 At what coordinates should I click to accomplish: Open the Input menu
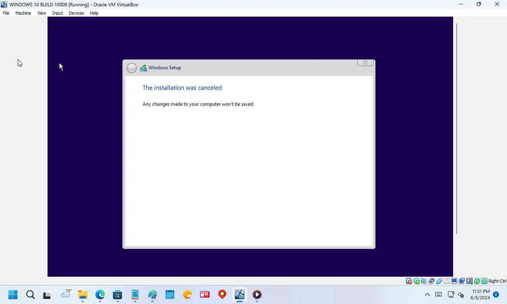point(57,13)
